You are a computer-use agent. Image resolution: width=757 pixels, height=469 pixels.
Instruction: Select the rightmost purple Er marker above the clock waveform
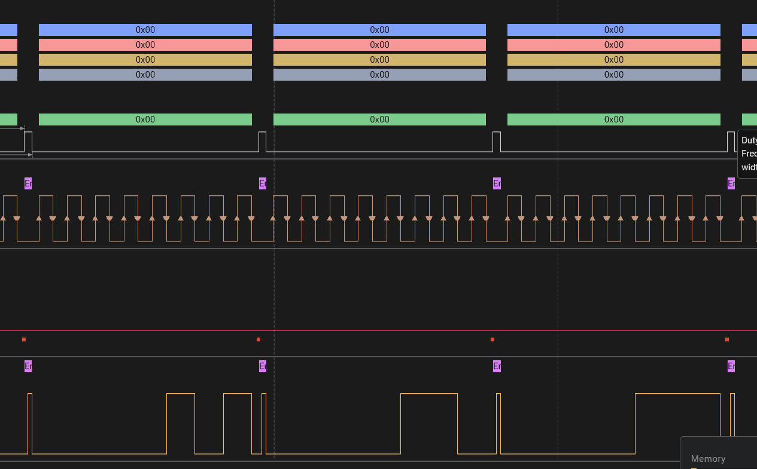731,183
